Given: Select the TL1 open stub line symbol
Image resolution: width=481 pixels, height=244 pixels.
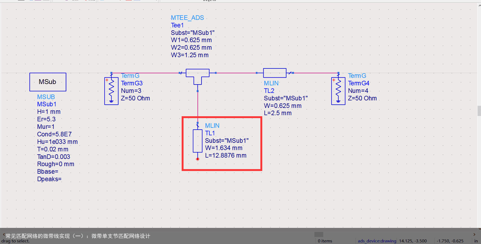Looking at the screenshot, I should (x=198, y=141).
